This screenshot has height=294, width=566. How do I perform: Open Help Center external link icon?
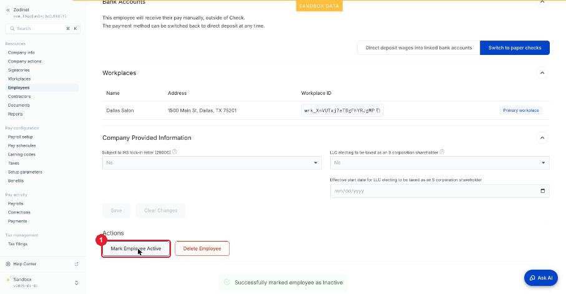(x=77, y=264)
